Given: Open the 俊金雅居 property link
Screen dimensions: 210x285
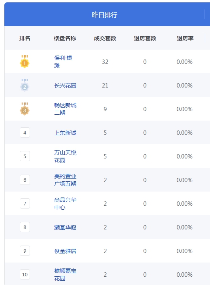Looking at the screenshot, I should [65, 251].
